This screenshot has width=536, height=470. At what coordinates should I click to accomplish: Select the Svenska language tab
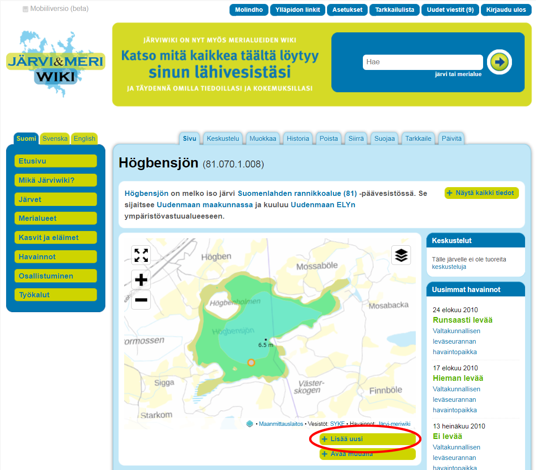tap(55, 139)
